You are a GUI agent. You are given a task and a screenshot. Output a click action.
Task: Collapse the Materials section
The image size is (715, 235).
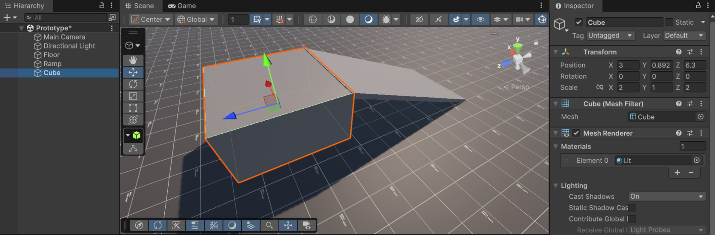556,146
